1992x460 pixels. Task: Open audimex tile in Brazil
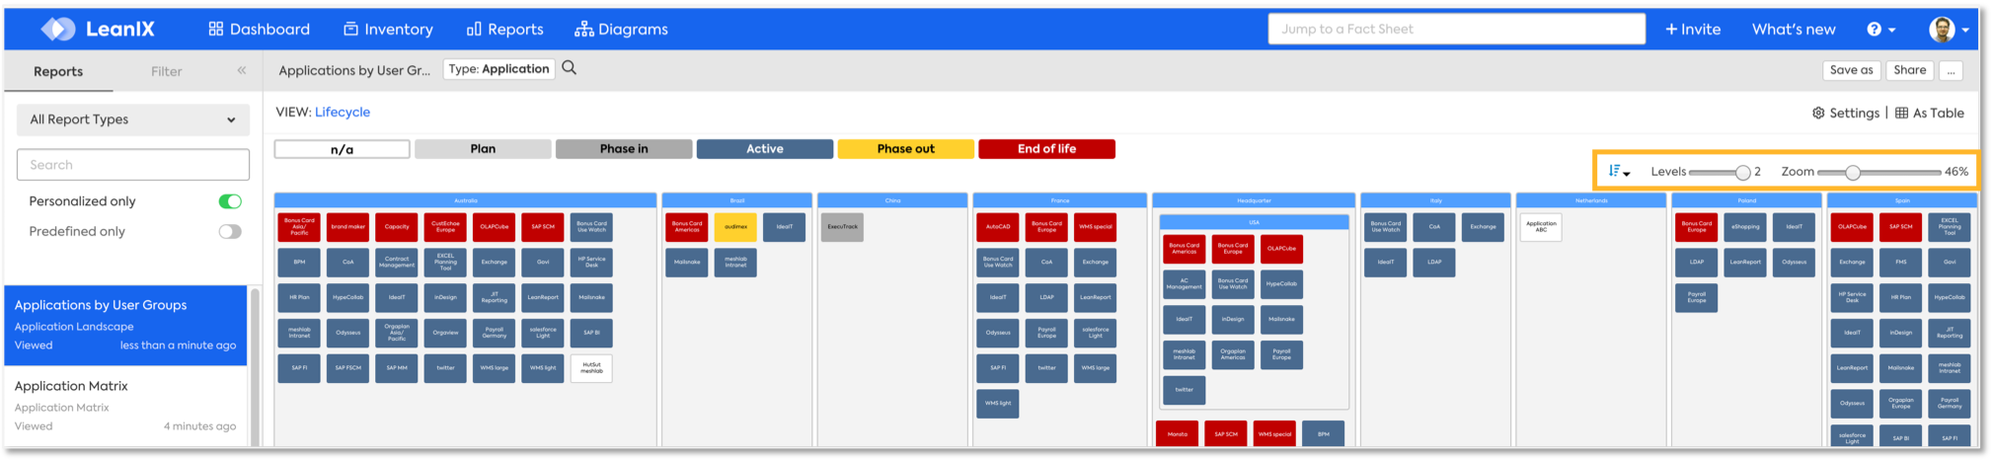pyautogui.click(x=735, y=227)
